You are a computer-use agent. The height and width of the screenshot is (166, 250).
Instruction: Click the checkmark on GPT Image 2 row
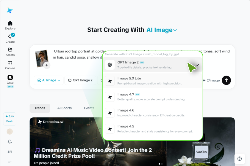click(x=198, y=65)
